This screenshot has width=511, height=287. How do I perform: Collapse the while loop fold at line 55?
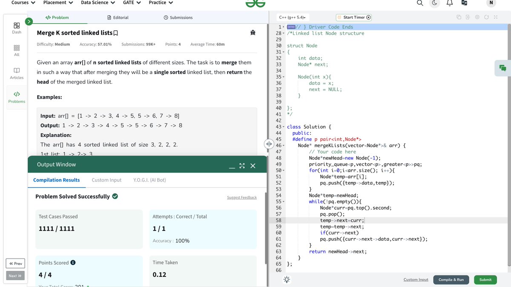click(x=284, y=202)
